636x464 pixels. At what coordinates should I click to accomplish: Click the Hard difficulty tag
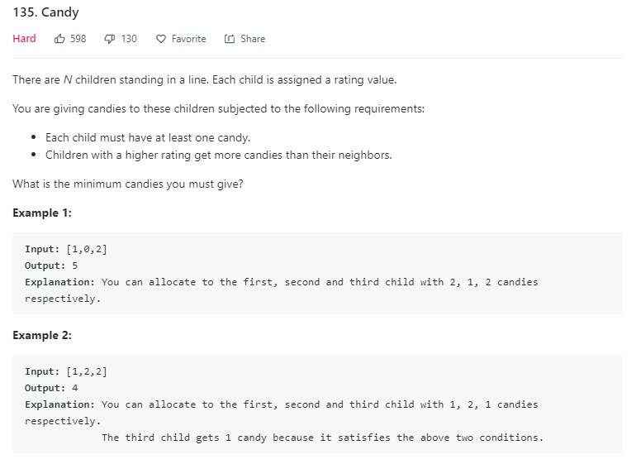pyautogui.click(x=24, y=39)
